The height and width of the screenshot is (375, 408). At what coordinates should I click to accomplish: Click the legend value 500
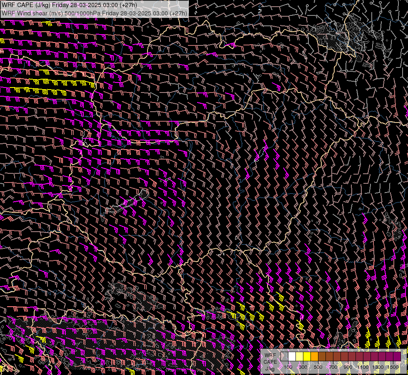click(318, 367)
